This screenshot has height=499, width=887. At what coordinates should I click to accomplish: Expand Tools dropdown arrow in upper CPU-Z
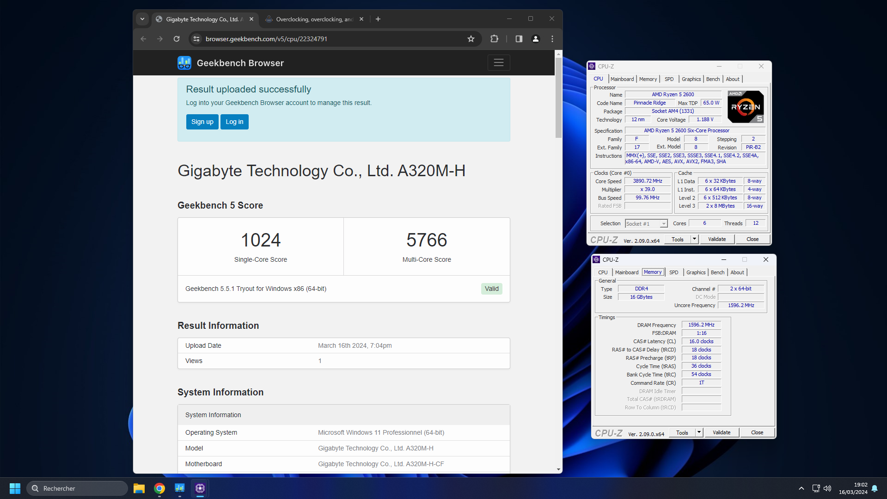[694, 240]
